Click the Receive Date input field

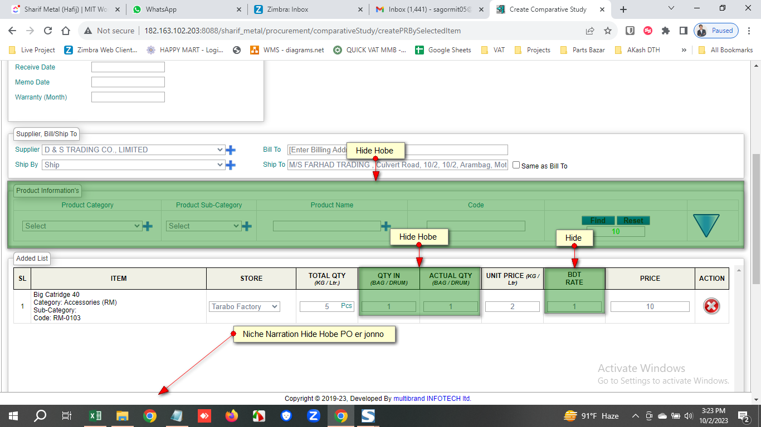click(128, 67)
